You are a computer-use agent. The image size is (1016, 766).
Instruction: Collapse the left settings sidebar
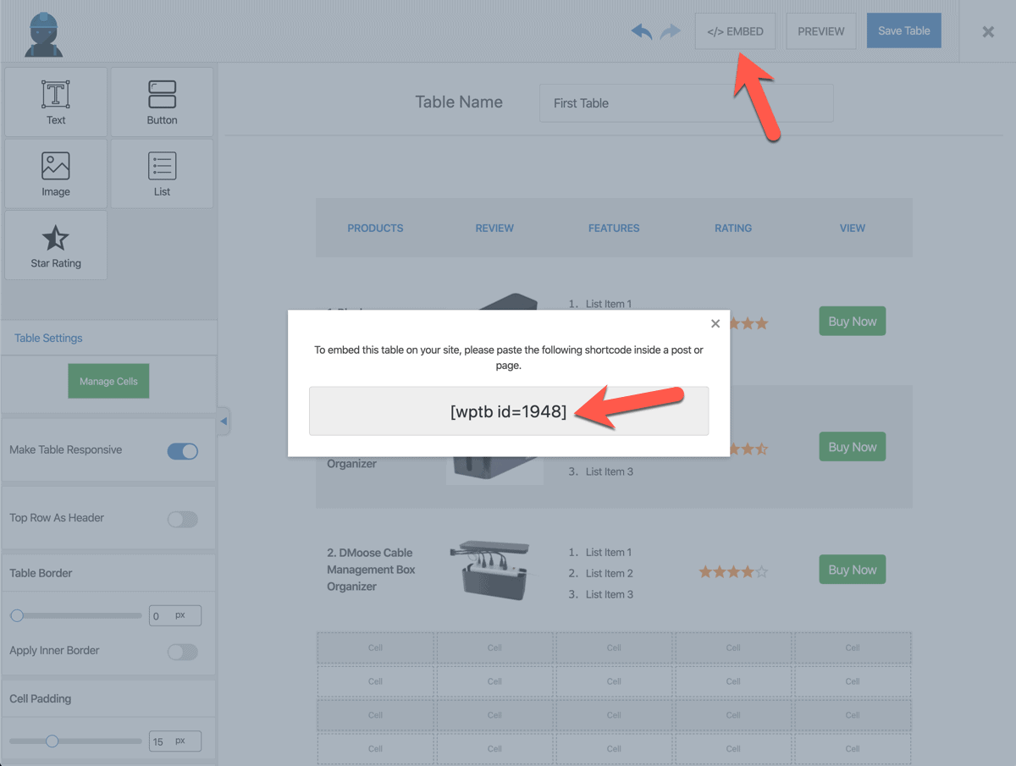click(224, 421)
